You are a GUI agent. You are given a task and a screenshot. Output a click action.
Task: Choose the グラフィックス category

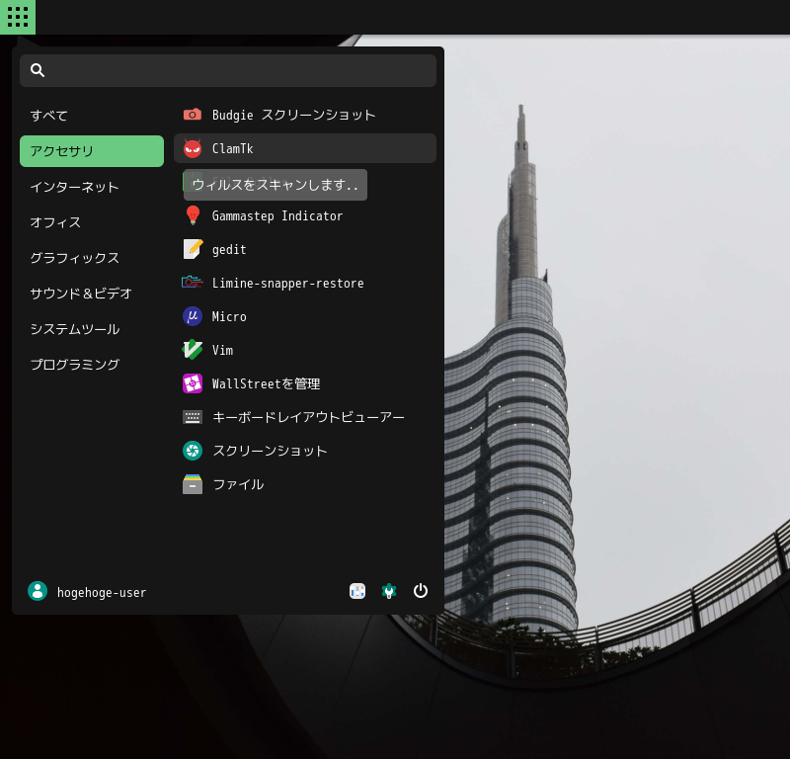[x=92, y=258]
